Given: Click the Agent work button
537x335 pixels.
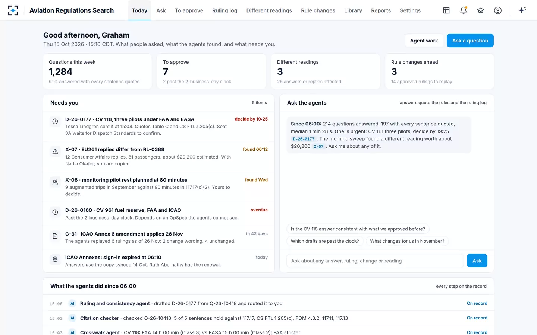Looking at the screenshot, I should (x=424, y=41).
